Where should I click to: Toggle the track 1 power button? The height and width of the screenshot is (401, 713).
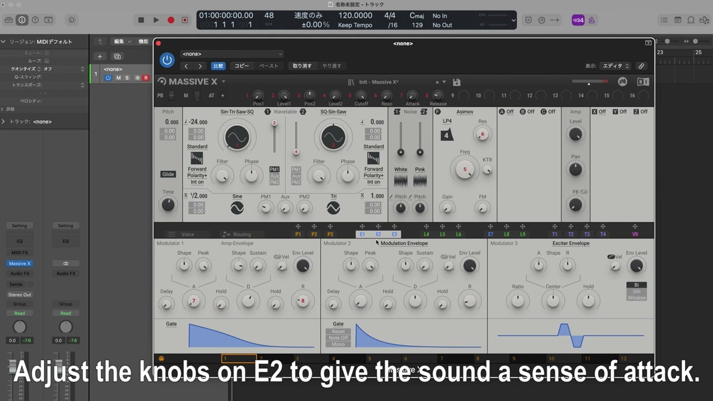[x=109, y=78]
